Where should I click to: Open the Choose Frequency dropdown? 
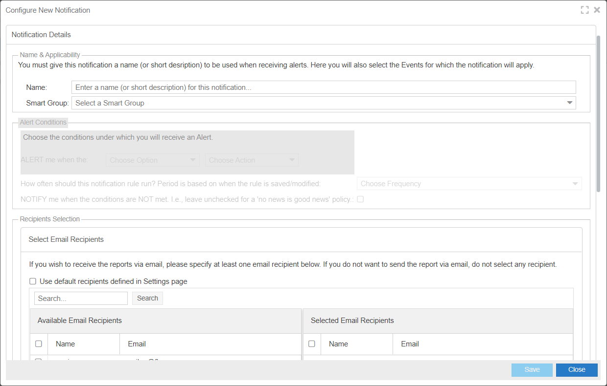point(469,184)
